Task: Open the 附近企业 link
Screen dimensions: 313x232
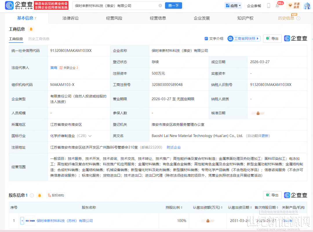Action: (174, 147)
